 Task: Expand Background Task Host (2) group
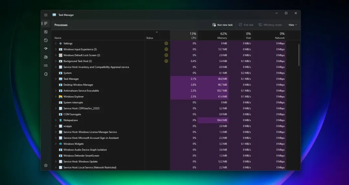pos(56,61)
